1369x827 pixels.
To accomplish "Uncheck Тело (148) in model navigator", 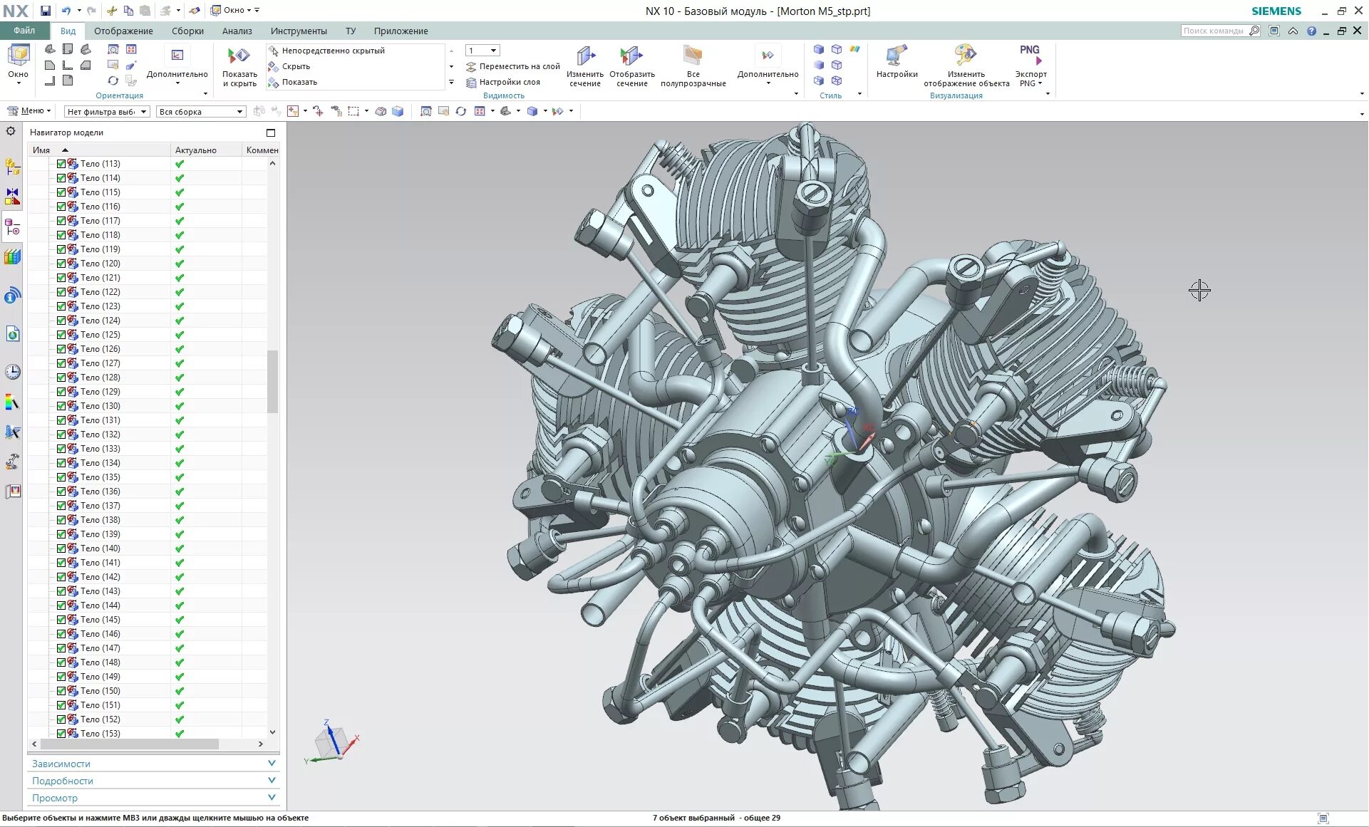I will pos(61,662).
